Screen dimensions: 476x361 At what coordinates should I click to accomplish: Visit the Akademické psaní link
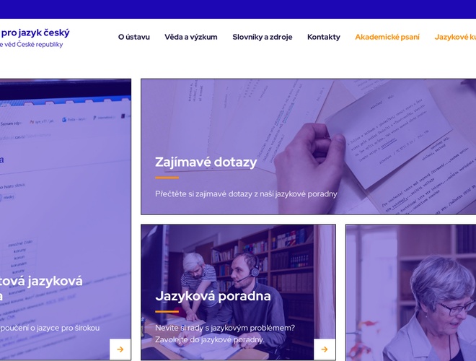(387, 37)
